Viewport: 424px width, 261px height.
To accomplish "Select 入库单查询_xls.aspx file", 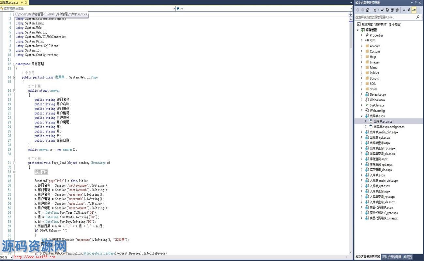I will tap(382, 202).
